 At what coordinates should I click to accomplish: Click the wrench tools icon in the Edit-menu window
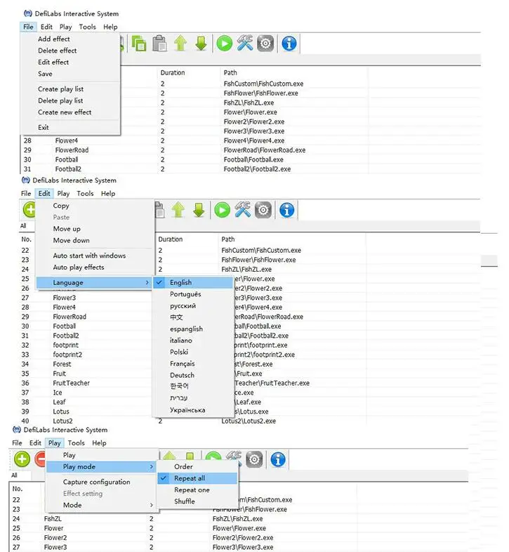[243, 210]
